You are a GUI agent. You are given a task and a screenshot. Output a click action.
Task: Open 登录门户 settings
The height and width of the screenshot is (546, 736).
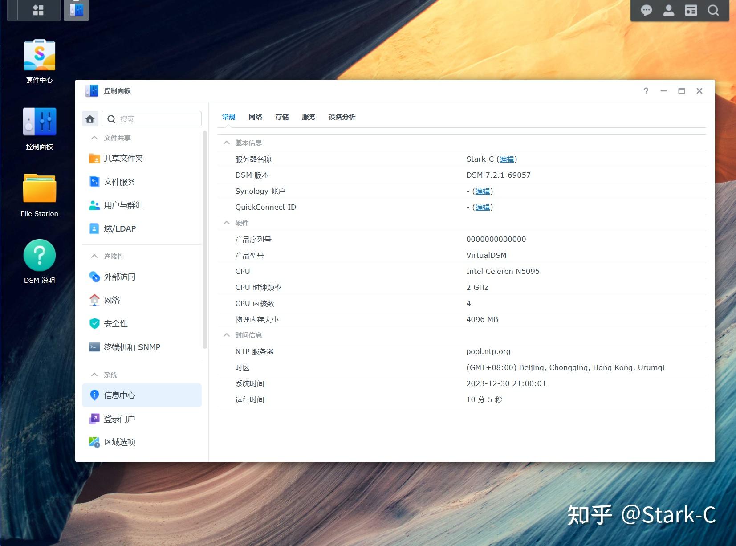118,419
